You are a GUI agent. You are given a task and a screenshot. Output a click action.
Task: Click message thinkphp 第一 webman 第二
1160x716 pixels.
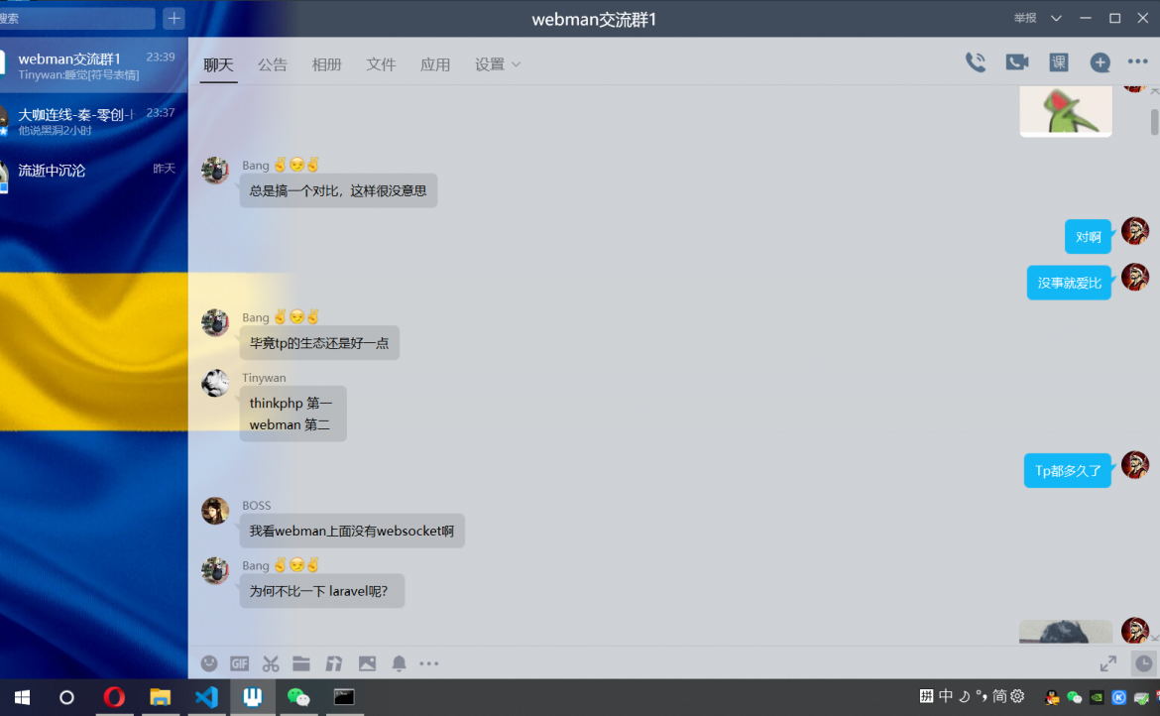click(x=292, y=414)
